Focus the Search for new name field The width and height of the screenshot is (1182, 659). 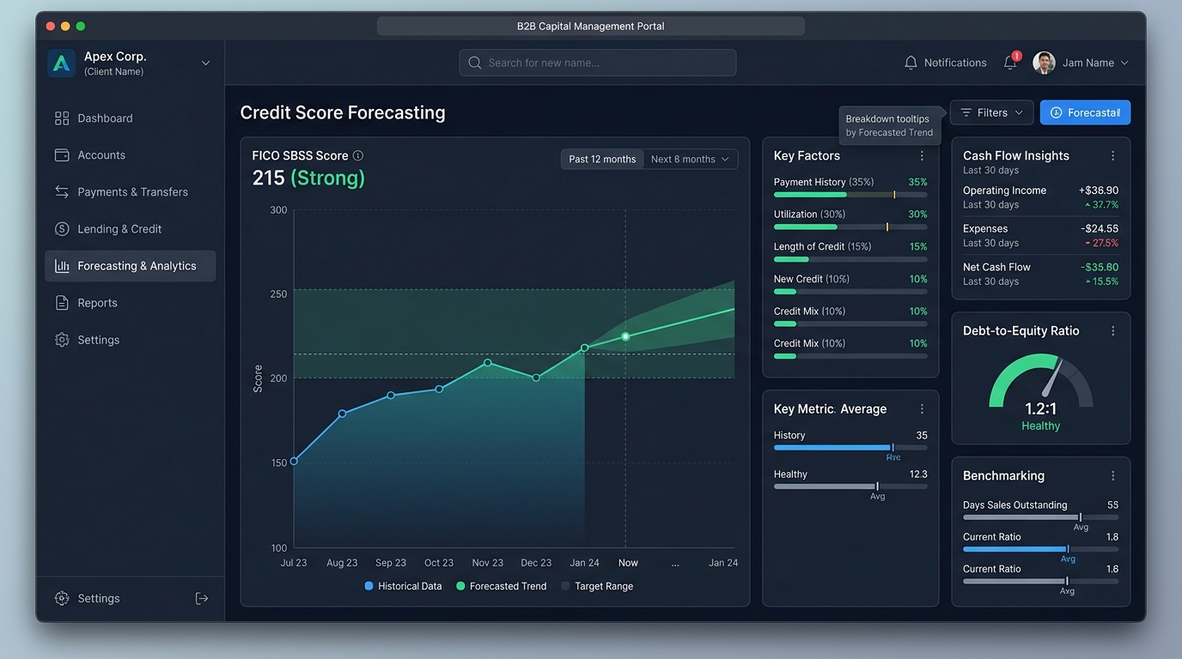[598, 63]
